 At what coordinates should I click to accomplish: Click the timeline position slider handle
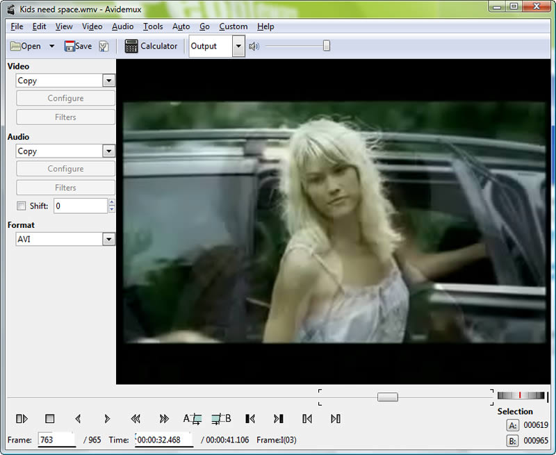pyautogui.click(x=388, y=397)
